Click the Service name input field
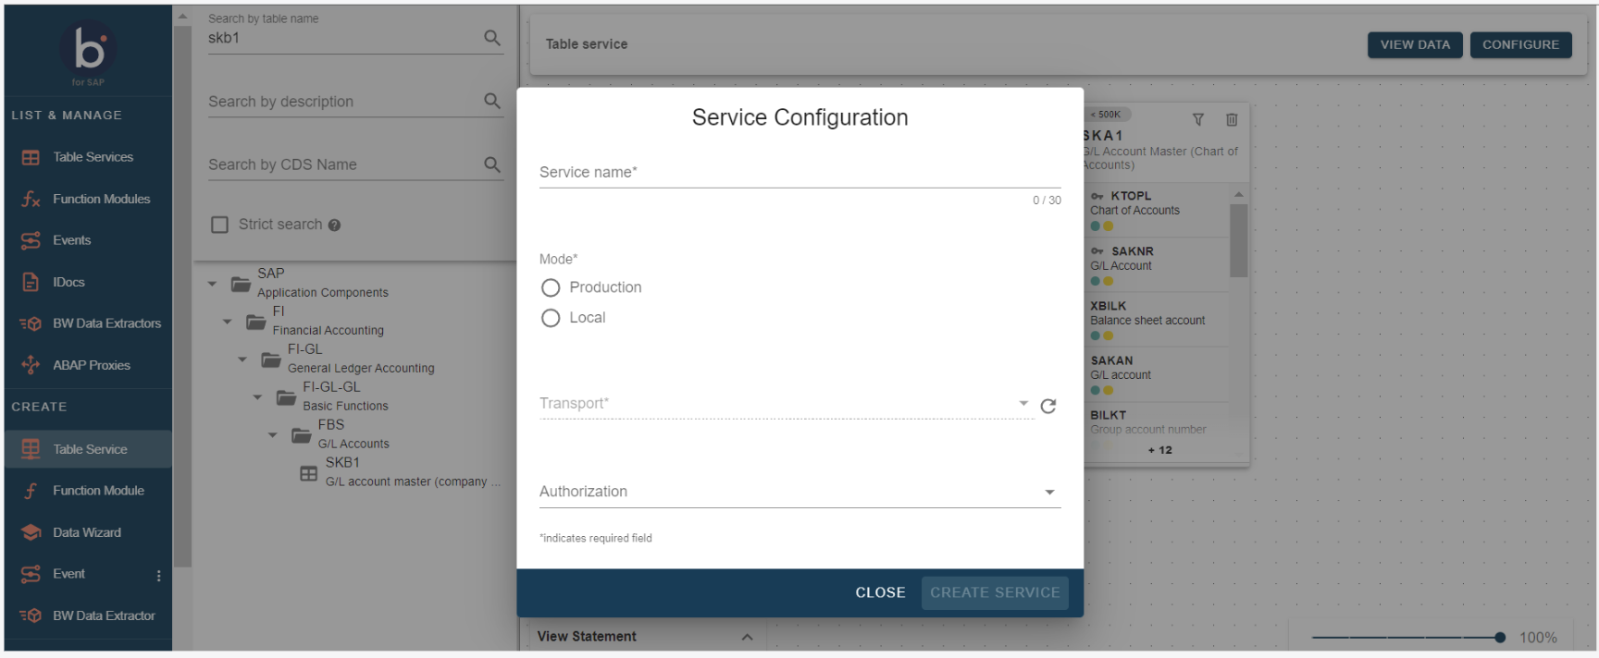The height and width of the screenshot is (658, 1599). (799, 173)
